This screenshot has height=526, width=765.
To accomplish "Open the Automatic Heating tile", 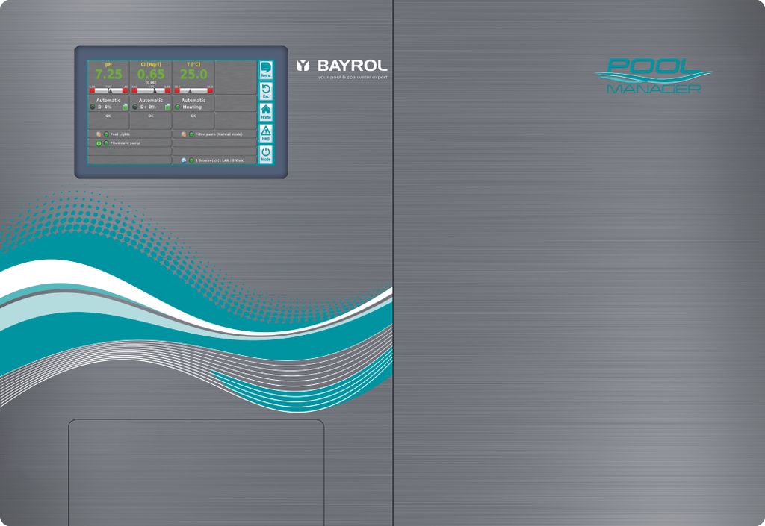I will pyautogui.click(x=193, y=103).
